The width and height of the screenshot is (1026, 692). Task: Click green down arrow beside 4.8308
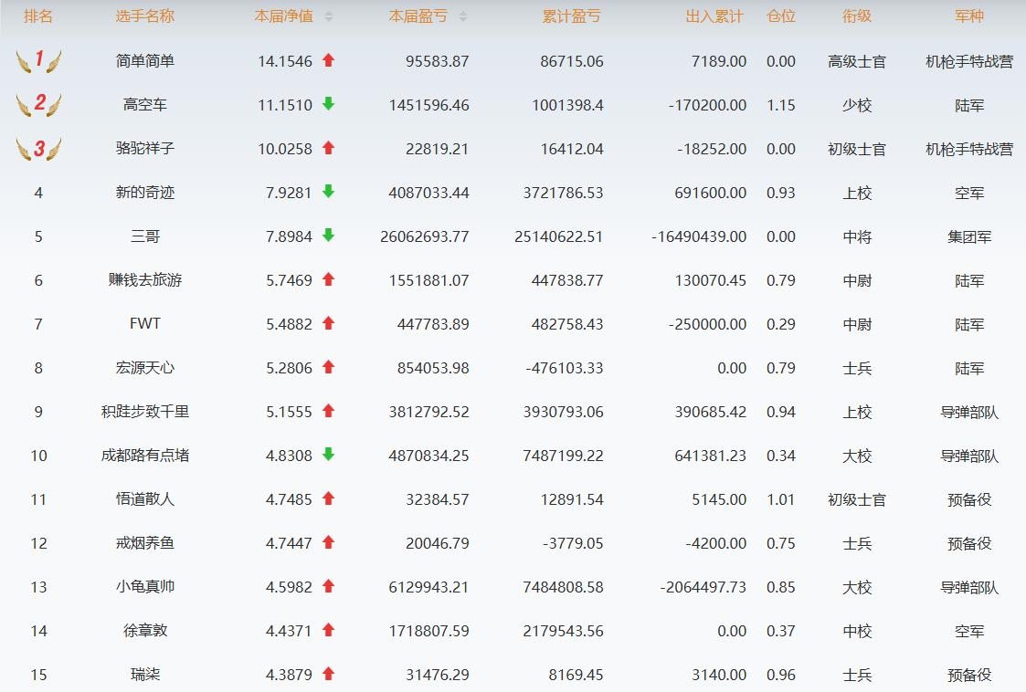pos(329,456)
